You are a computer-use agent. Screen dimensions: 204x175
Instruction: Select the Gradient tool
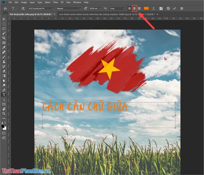point(4,76)
